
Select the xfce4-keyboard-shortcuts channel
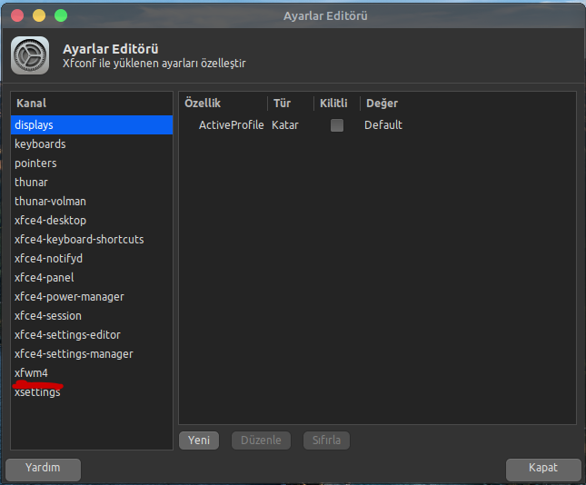[92, 239]
